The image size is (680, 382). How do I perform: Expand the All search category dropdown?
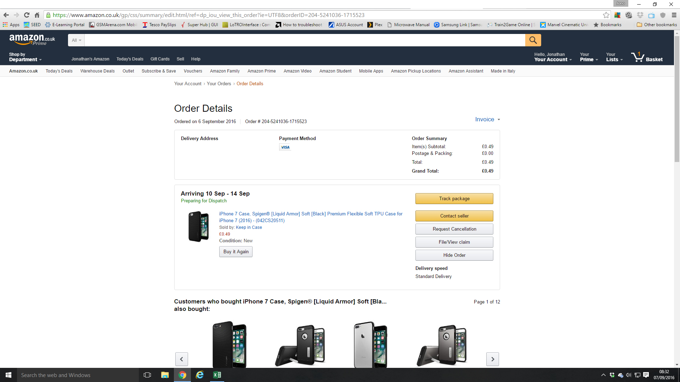(76, 40)
